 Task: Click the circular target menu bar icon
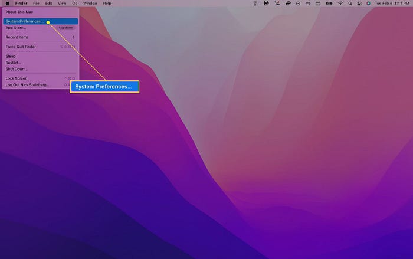tap(298, 4)
